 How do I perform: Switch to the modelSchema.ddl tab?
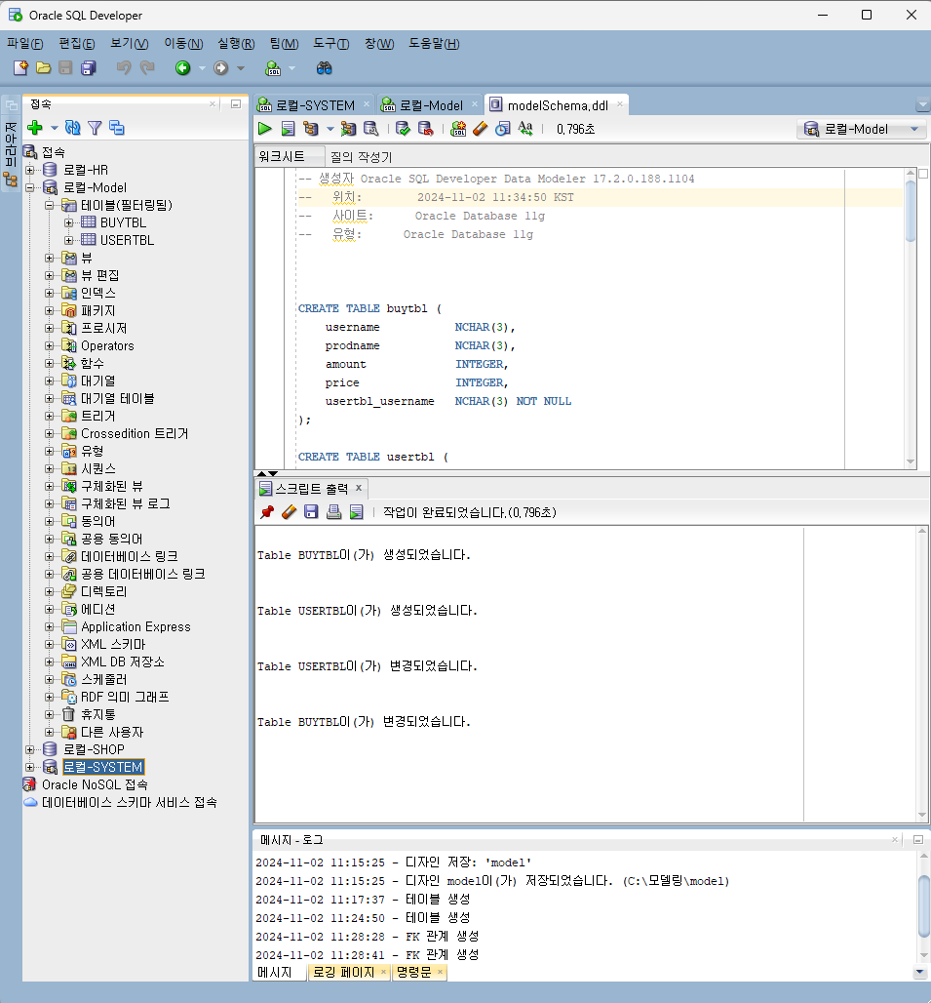coord(558,105)
